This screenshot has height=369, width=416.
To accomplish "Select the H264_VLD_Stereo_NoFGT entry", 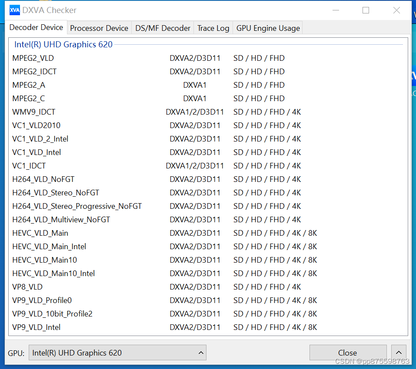I will (208, 193).
